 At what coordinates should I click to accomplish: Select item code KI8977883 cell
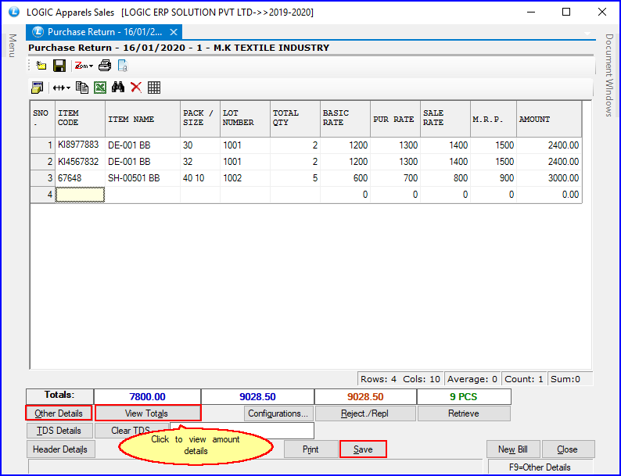point(80,145)
